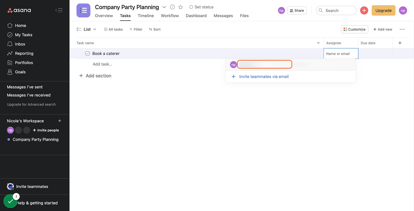Image resolution: width=414 pixels, height=211 pixels.
Task: Open the green getting started checkmark
Action: point(10,201)
